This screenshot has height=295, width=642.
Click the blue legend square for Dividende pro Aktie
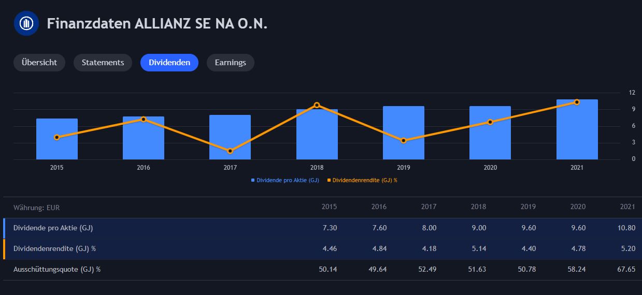tap(253, 181)
